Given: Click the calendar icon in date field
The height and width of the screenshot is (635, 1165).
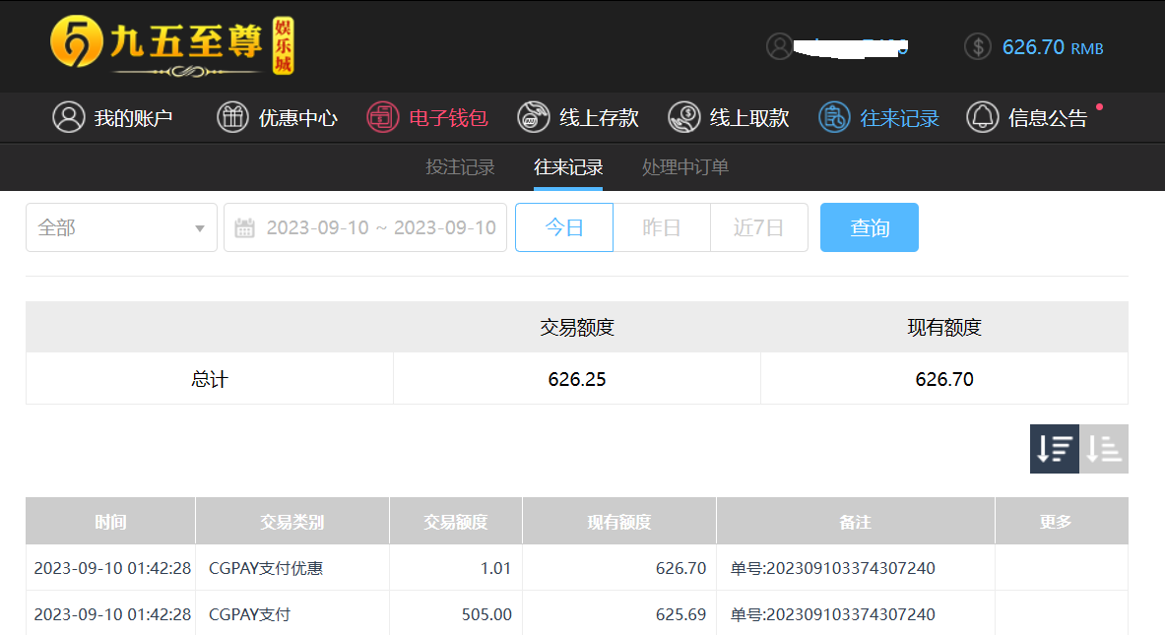Looking at the screenshot, I should pos(244,227).
